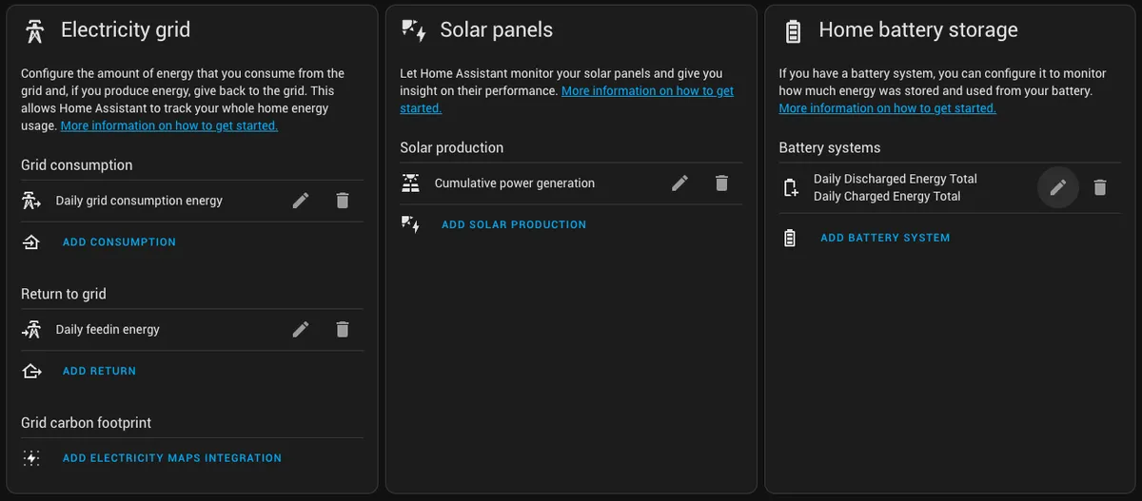This screenshot has height=501, width=1142.
Task: Click the grid consumption row tower icon
Action: pyautogui.click(x=31, y=201)
